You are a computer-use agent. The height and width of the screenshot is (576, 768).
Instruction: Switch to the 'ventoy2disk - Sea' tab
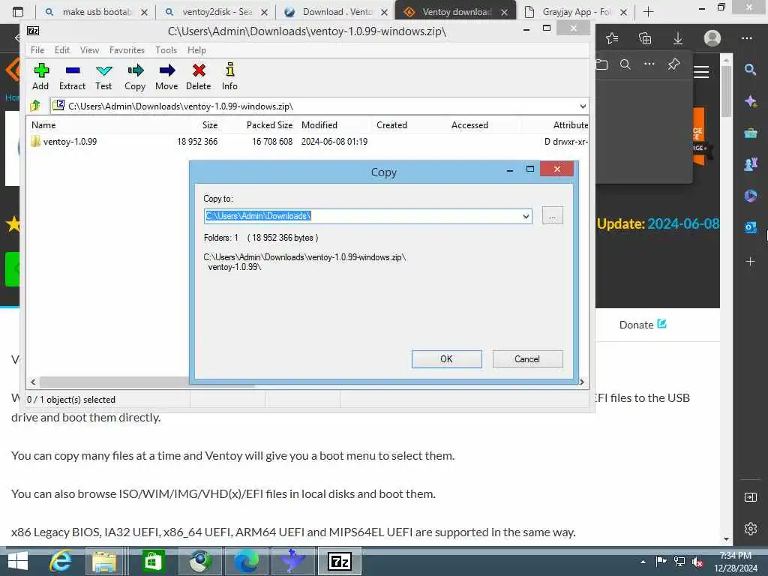(215, 12)
